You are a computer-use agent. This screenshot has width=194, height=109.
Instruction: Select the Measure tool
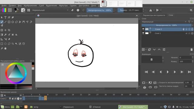point(5,39)
